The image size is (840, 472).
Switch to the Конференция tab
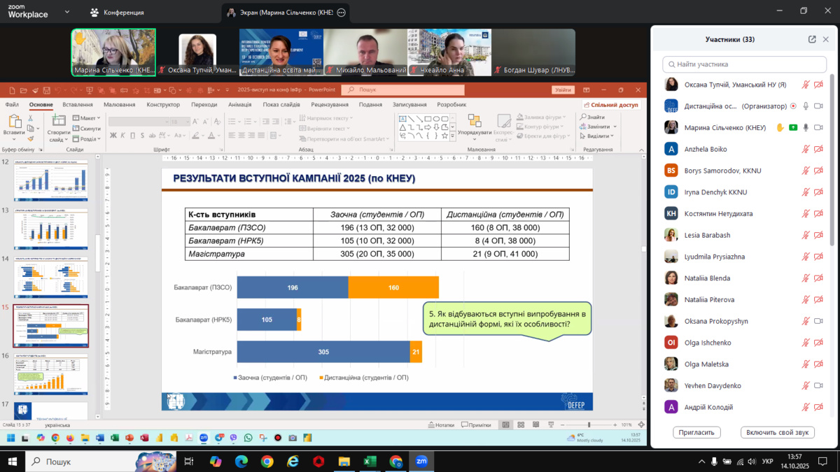[116, 13]
